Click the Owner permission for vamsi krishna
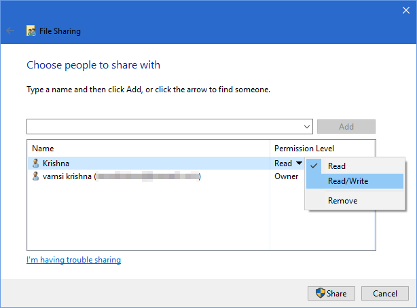417x308 pixels. click(286, 176)
